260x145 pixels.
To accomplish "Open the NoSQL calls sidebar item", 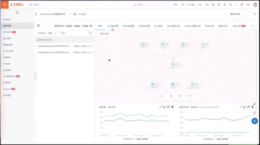I will tap(8, 51).
